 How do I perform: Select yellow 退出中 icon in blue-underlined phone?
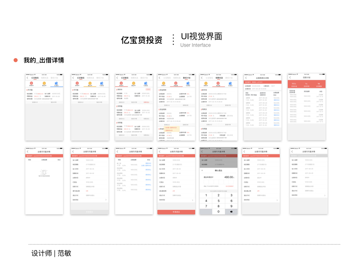(44, 84)
